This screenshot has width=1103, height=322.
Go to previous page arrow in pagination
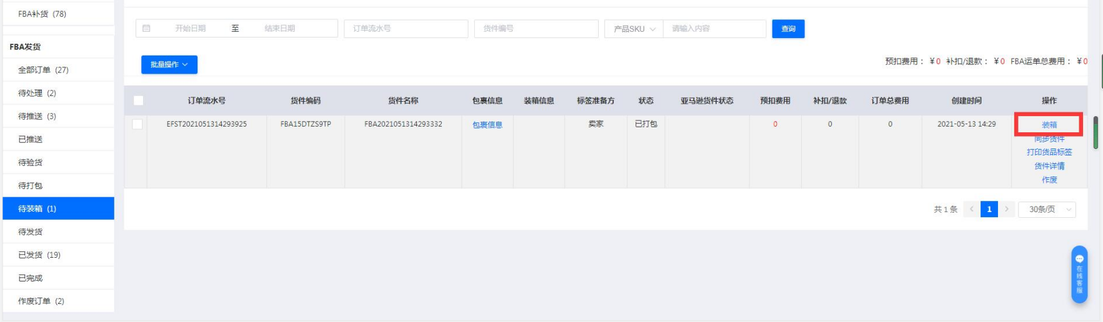click(971, 210)
